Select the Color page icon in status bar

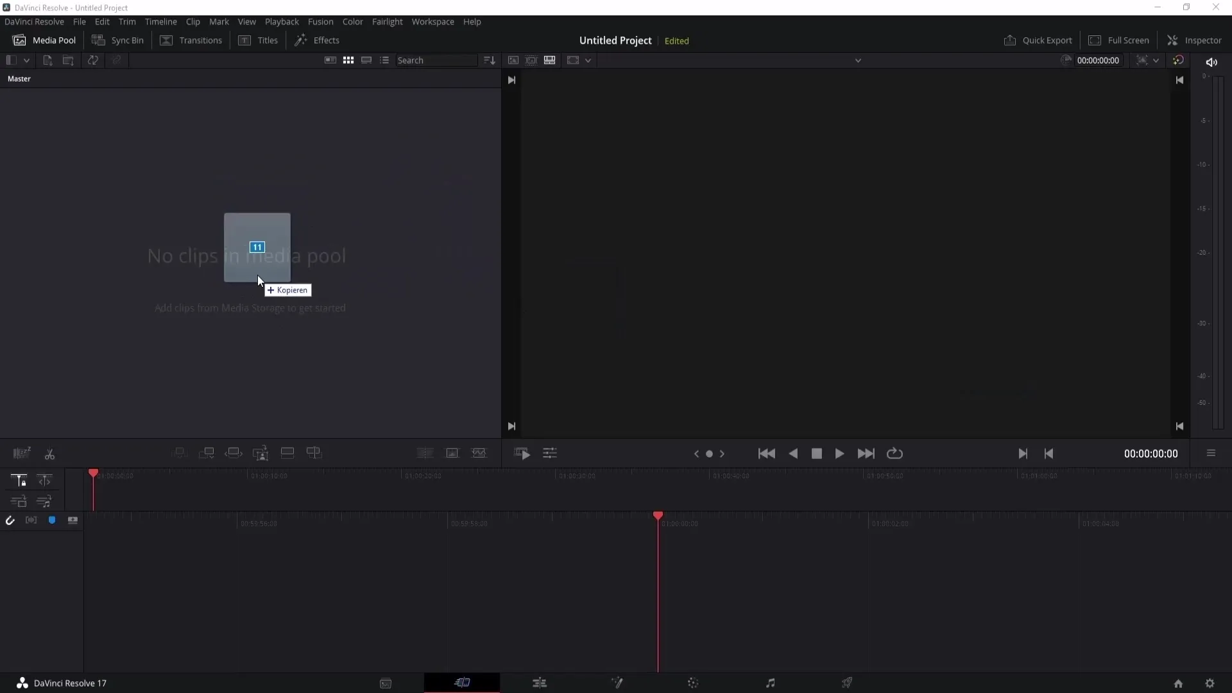pyautogui.click(x=693, y=683)
